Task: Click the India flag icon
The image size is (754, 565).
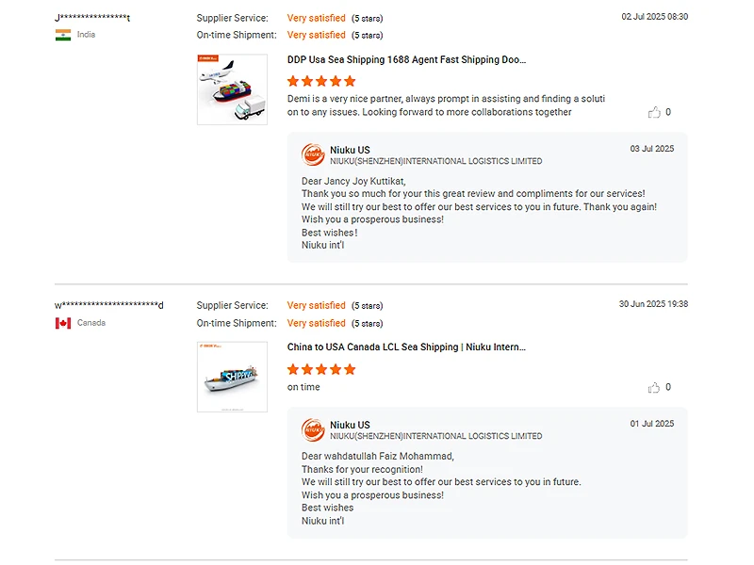Action: coord(63,35)
